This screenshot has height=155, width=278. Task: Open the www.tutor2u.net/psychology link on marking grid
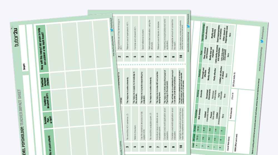pyautogui.click(x=261, y=59)
